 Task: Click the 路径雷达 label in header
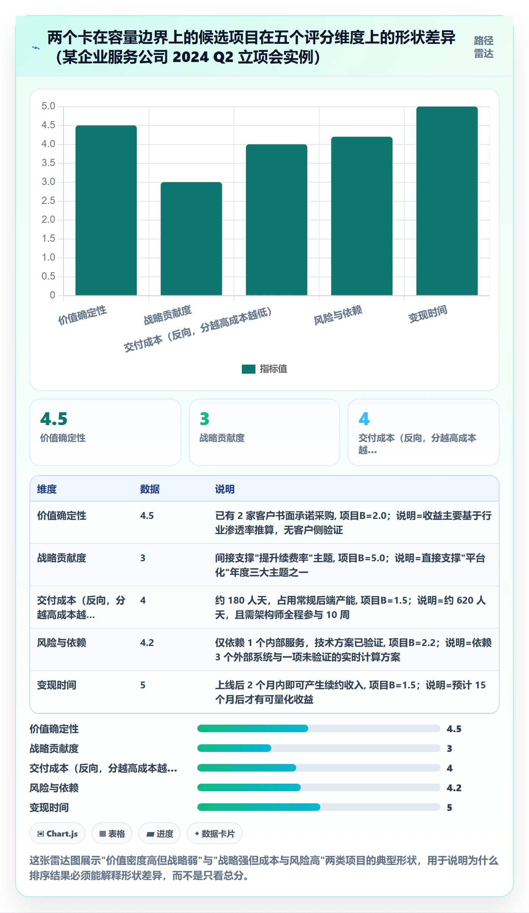click(x=484, y=47)
